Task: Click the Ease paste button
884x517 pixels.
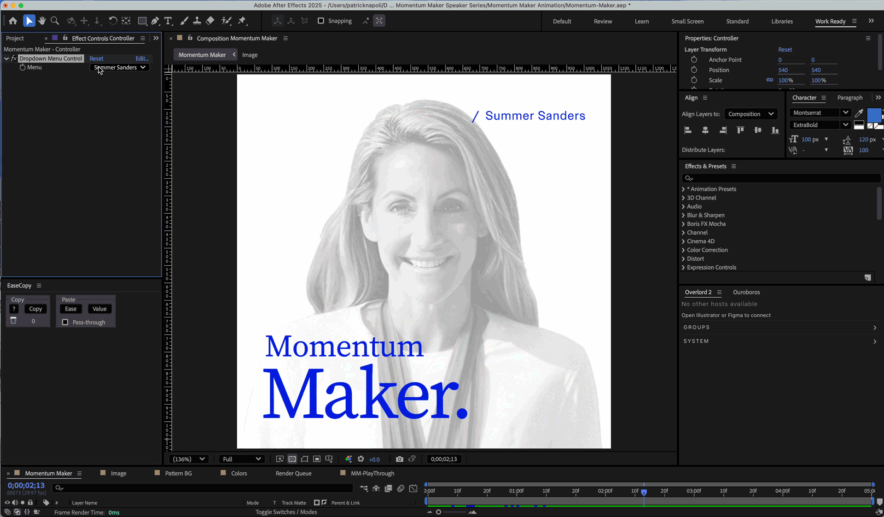Action: coord(70,309)
